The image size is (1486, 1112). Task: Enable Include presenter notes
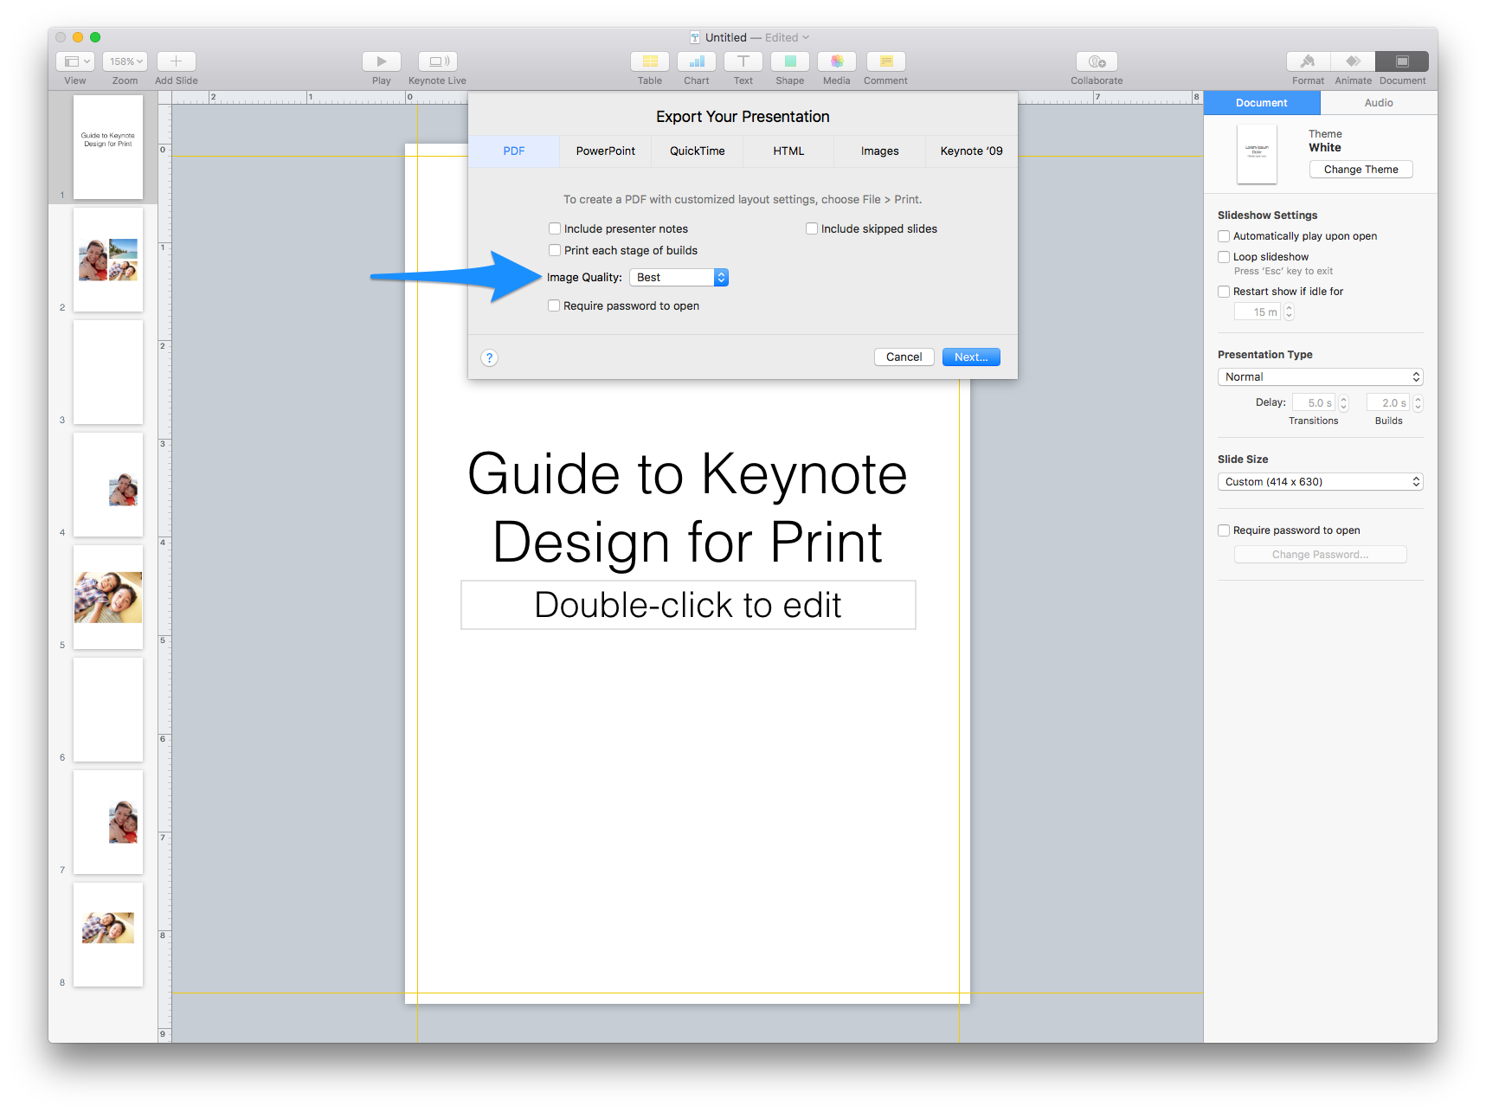[x=554, y=228]
